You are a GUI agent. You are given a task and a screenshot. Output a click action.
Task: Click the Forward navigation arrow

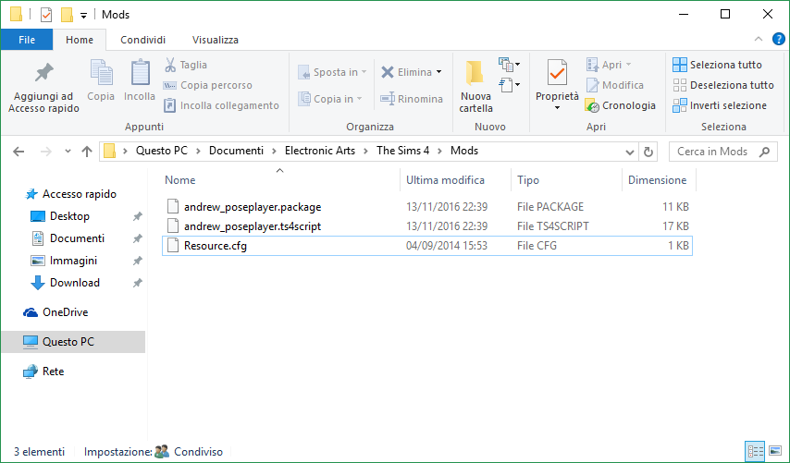(46, 151)
